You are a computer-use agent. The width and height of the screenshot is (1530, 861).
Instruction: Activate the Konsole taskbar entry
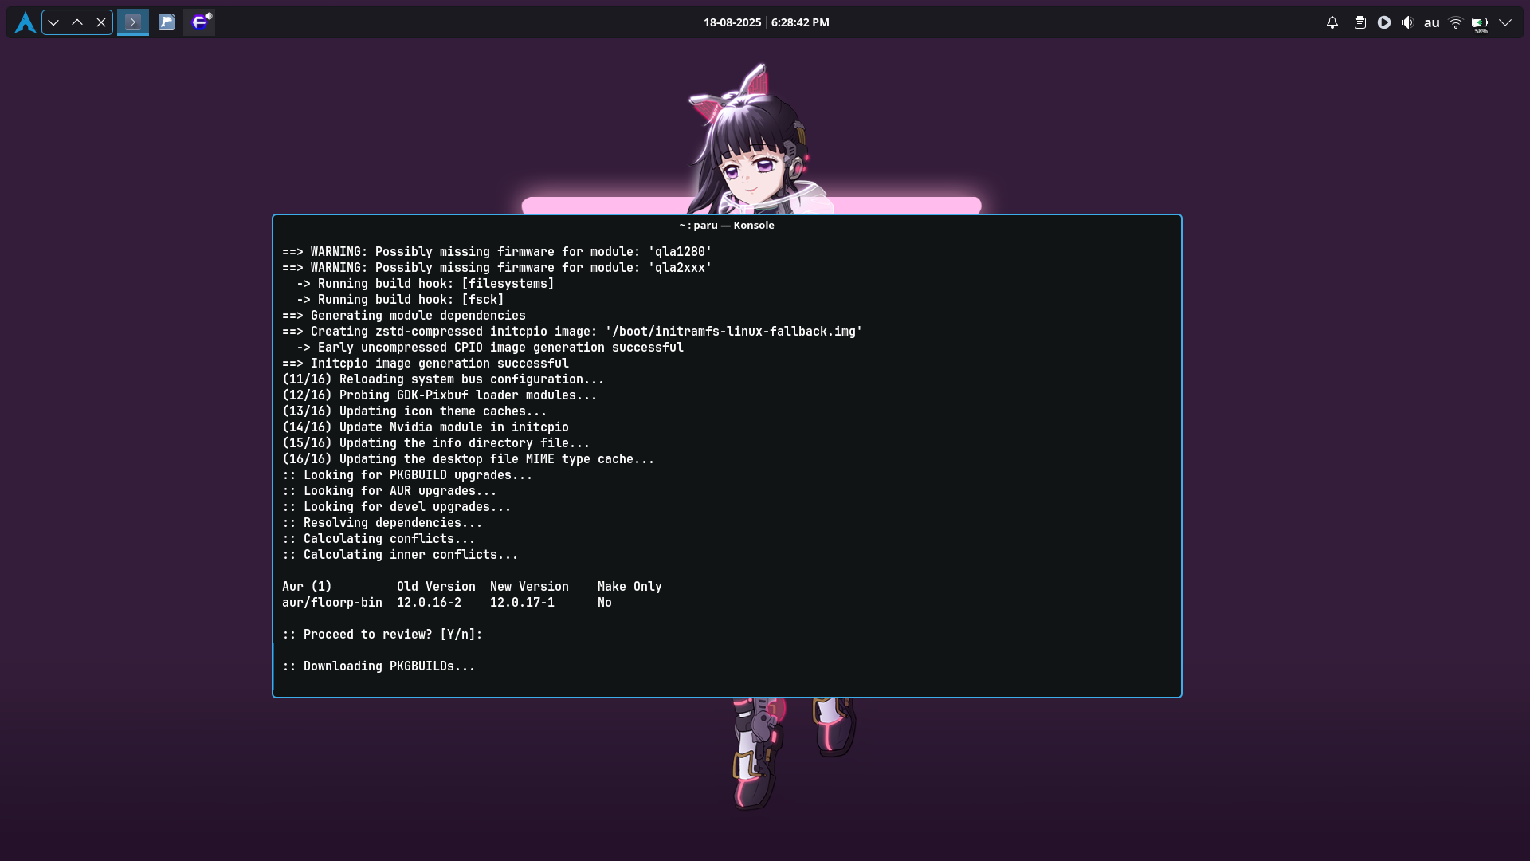[x=133, y=22]
